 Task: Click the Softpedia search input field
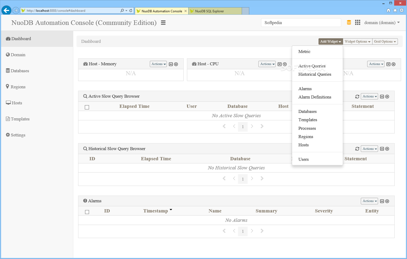click(x=301, y=23)
